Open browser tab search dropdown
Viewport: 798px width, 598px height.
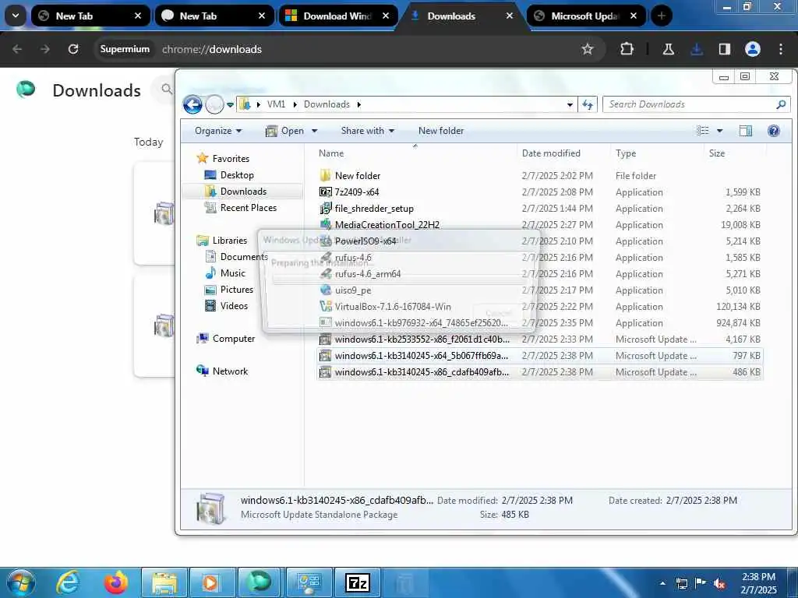16,16
